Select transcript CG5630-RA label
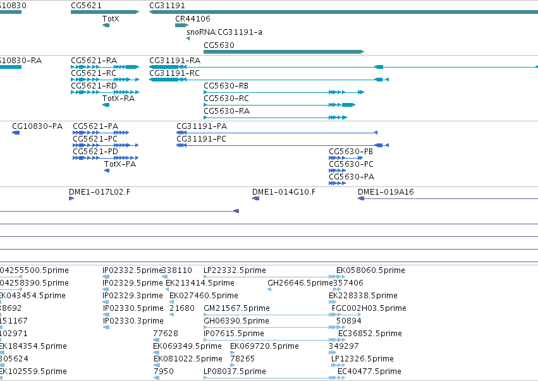The width and height of the screenshot is (538, 381). point(227,111)
